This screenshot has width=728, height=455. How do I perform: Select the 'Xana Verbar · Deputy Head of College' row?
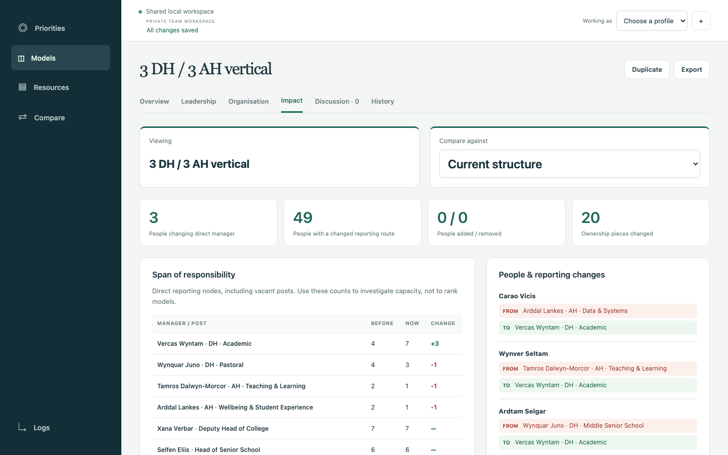click(307, 429)
